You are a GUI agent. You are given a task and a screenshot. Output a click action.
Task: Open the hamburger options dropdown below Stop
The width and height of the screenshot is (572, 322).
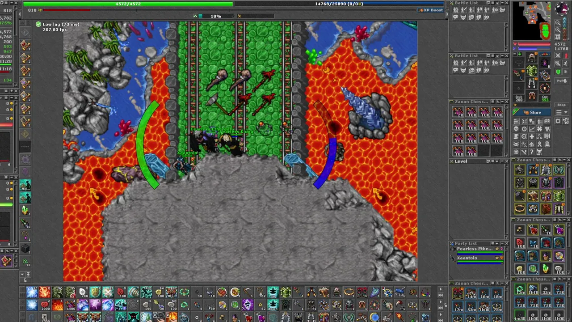pyautogui.click(x=562, y=112)
